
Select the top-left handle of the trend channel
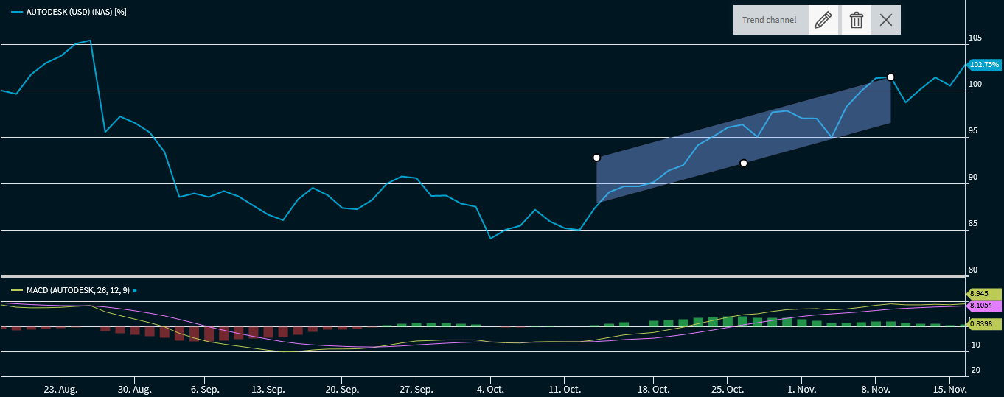(596, 158)
